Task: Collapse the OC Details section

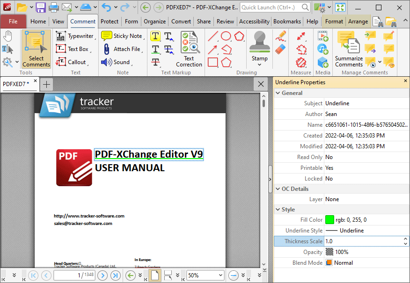Action: coord(278,189)
